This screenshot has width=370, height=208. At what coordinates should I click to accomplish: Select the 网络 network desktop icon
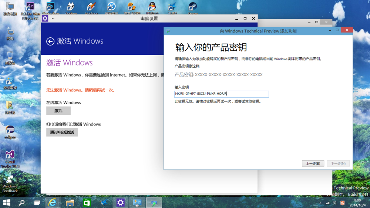pos(10,34)
